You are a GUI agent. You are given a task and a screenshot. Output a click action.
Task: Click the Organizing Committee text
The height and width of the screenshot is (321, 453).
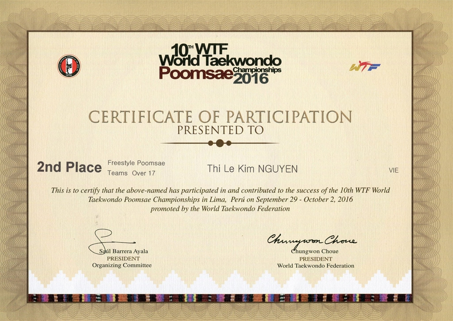coord(122,265)
